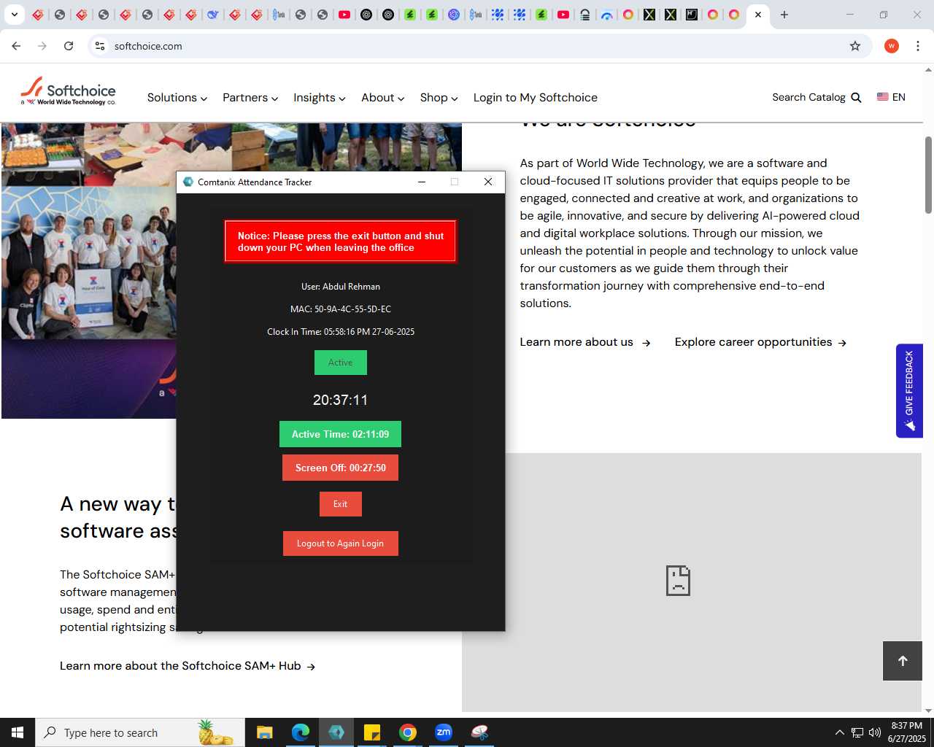Minimize the Comtanix Attendance Tracker window
Screen dimensions: 934x747
coord(422,182)
